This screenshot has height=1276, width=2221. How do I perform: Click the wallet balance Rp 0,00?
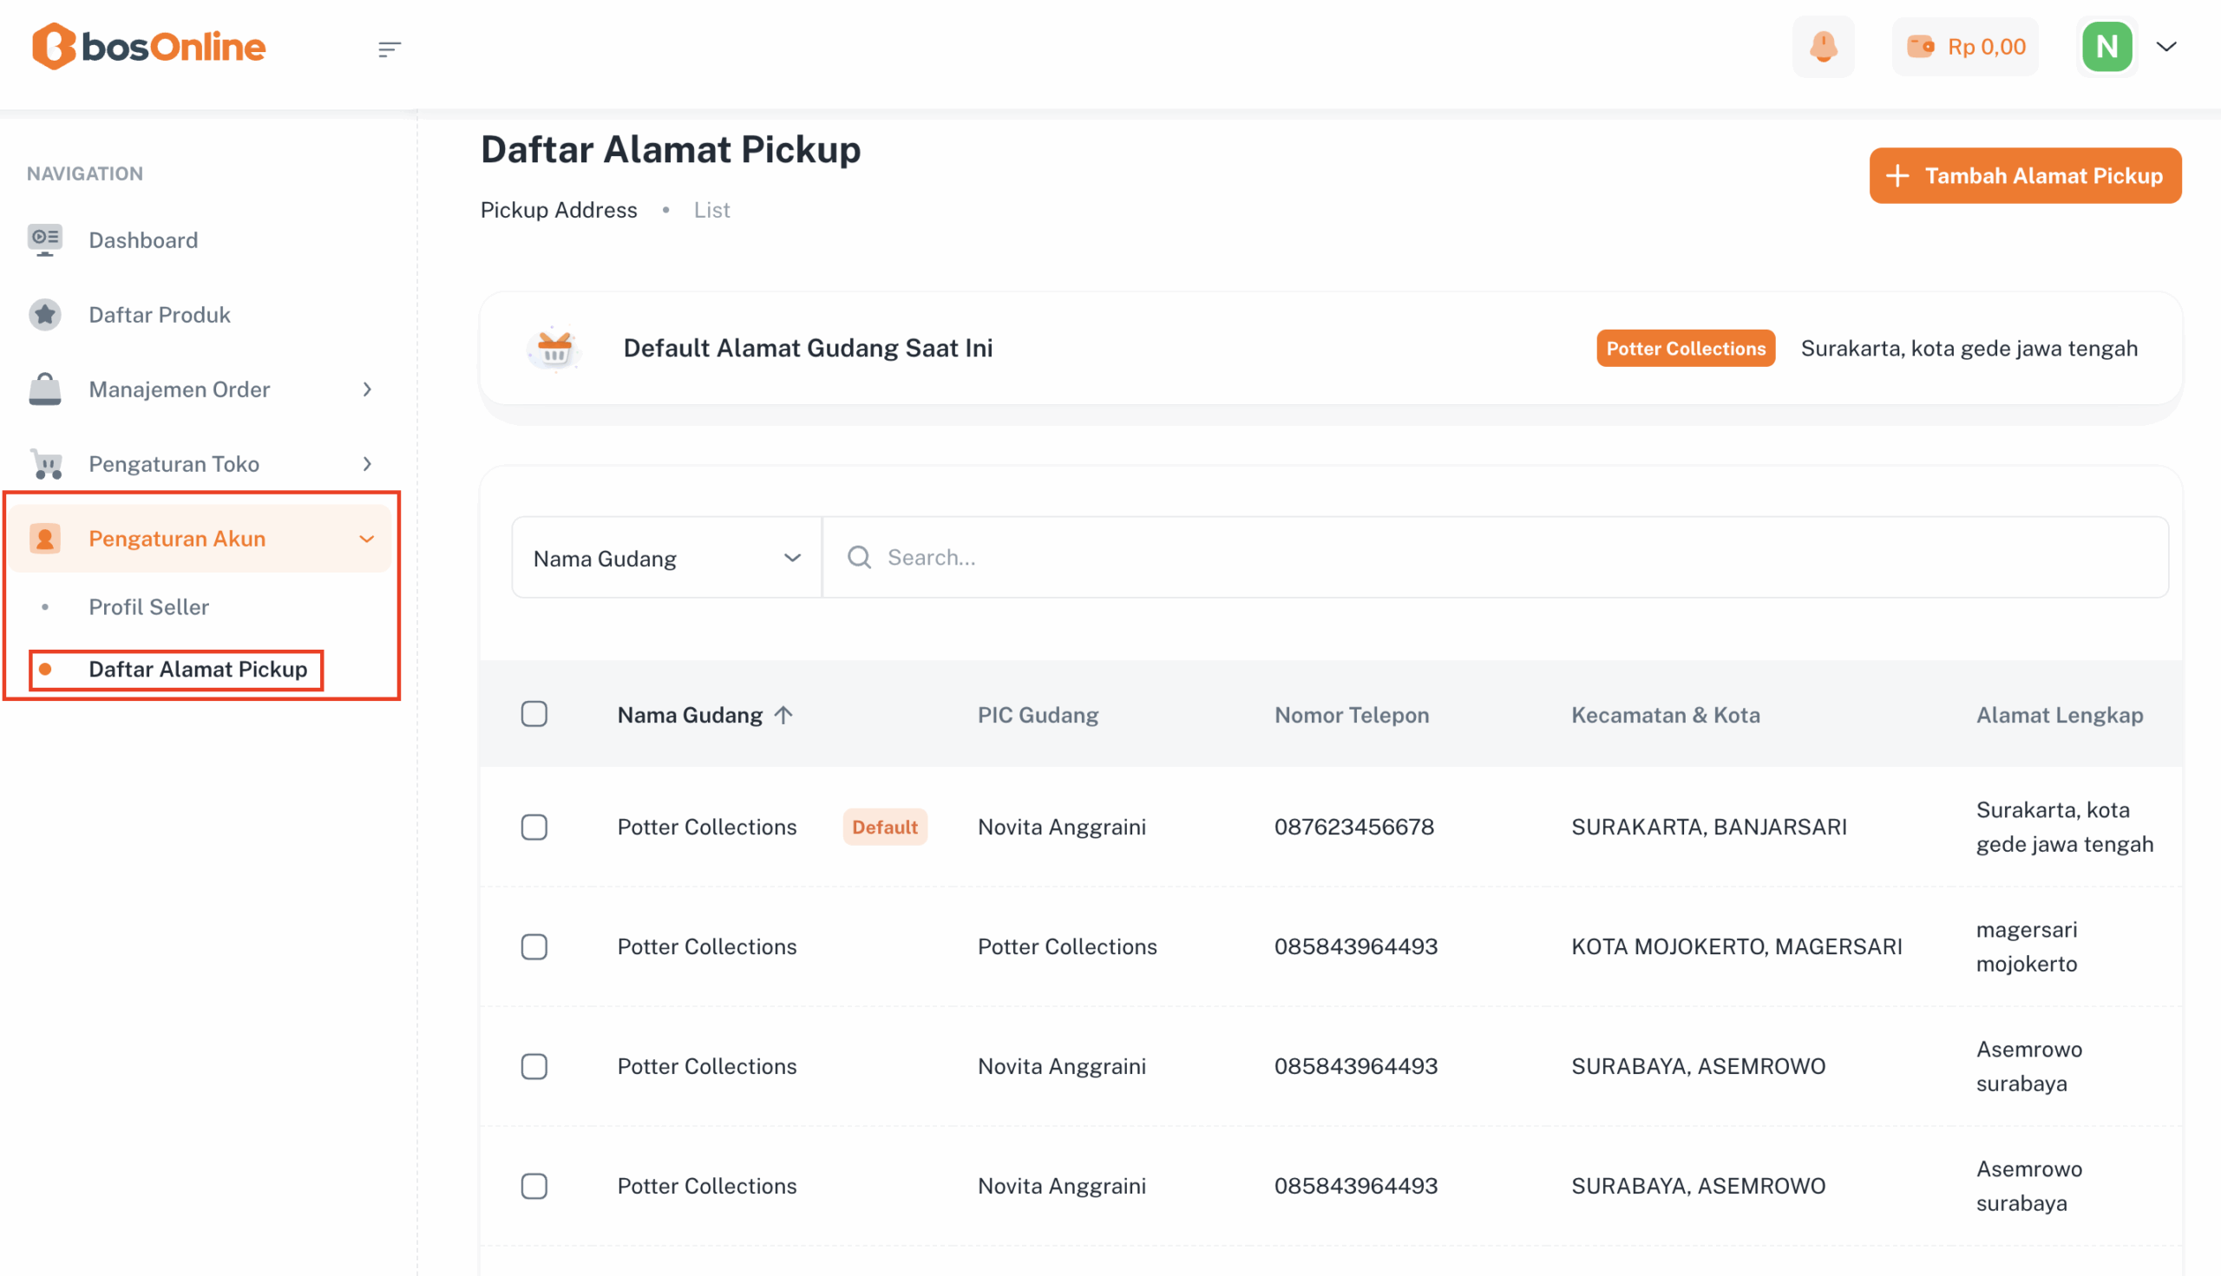1965,47
